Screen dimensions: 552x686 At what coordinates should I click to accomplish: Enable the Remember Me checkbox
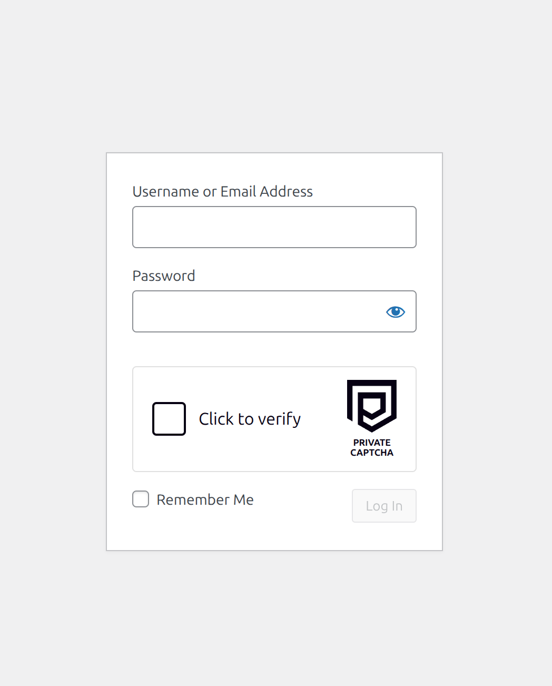141,499
